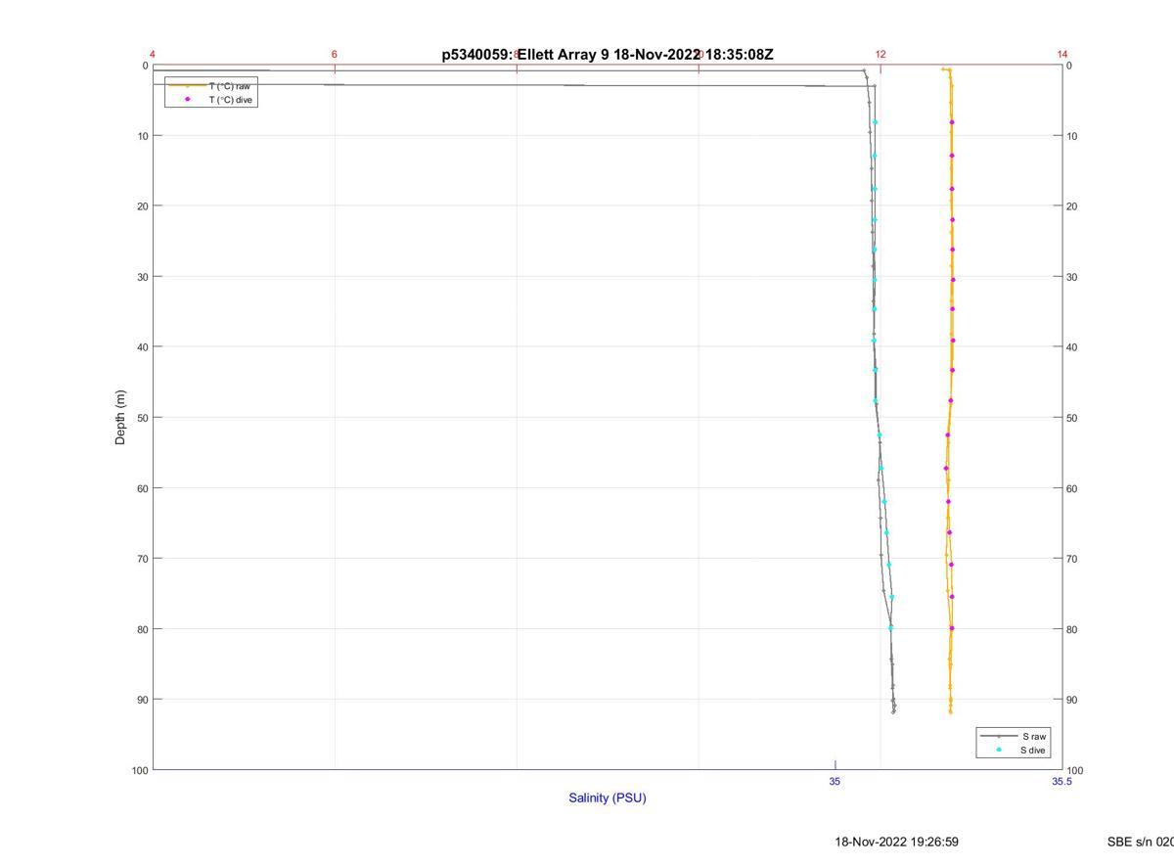Image resolution: width=1174 pixels, height=866 pixels.
Task: Click the '100' depth tick on the right axis
Action: [x=1075, y=770]
